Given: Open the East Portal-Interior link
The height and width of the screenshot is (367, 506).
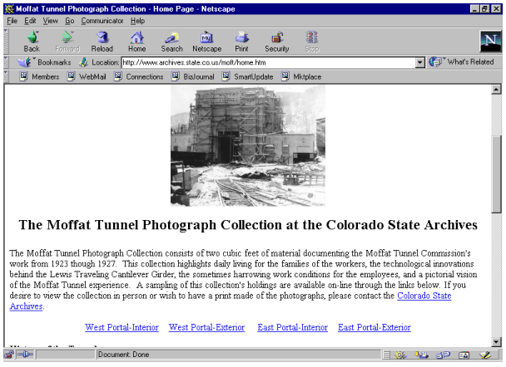Looking at the screenshot, I should pyautogui.click(x=292, y=327).
